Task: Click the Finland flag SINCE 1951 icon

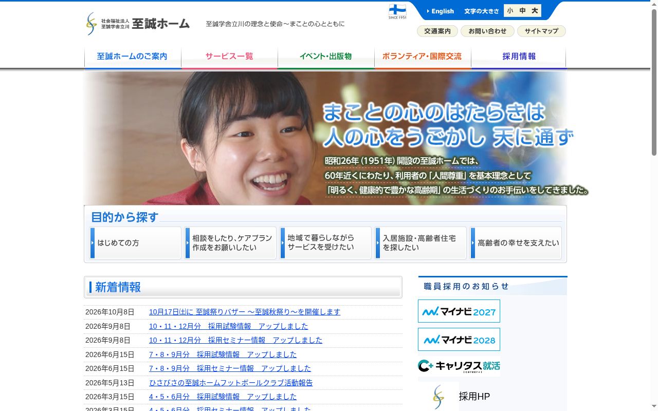Action: [397, 11]
